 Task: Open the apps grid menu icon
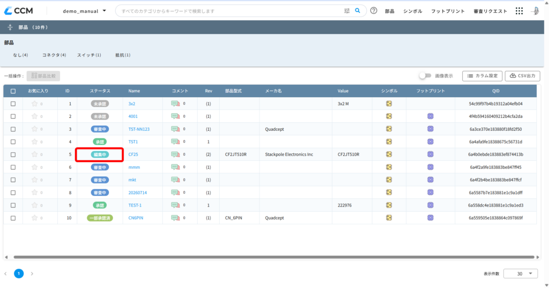pos(519,11)
